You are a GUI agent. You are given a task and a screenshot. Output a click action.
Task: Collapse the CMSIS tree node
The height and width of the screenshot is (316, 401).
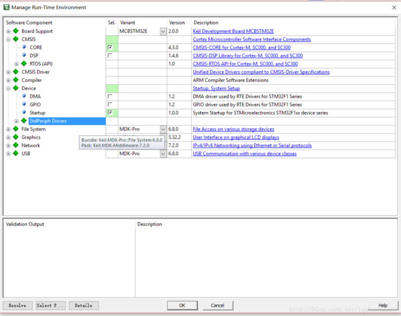tap(9, 40)
